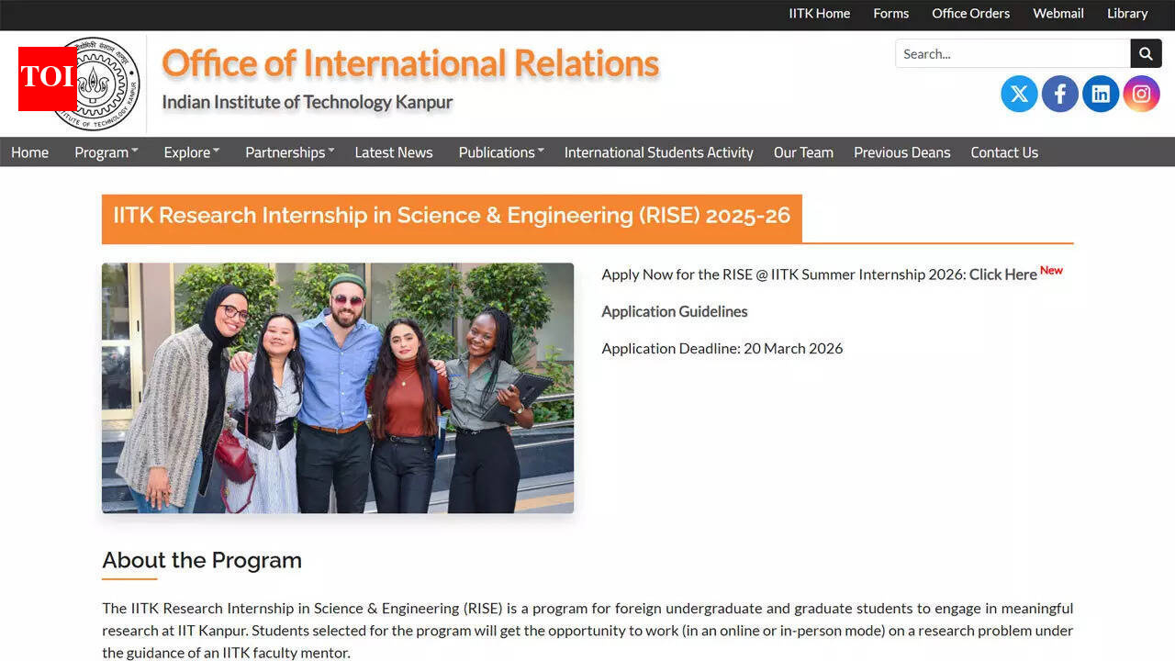Open the Application Guidelines link
Viewport: 1175px width, 661px height.
pyautogui.click(x=674, y=311)
